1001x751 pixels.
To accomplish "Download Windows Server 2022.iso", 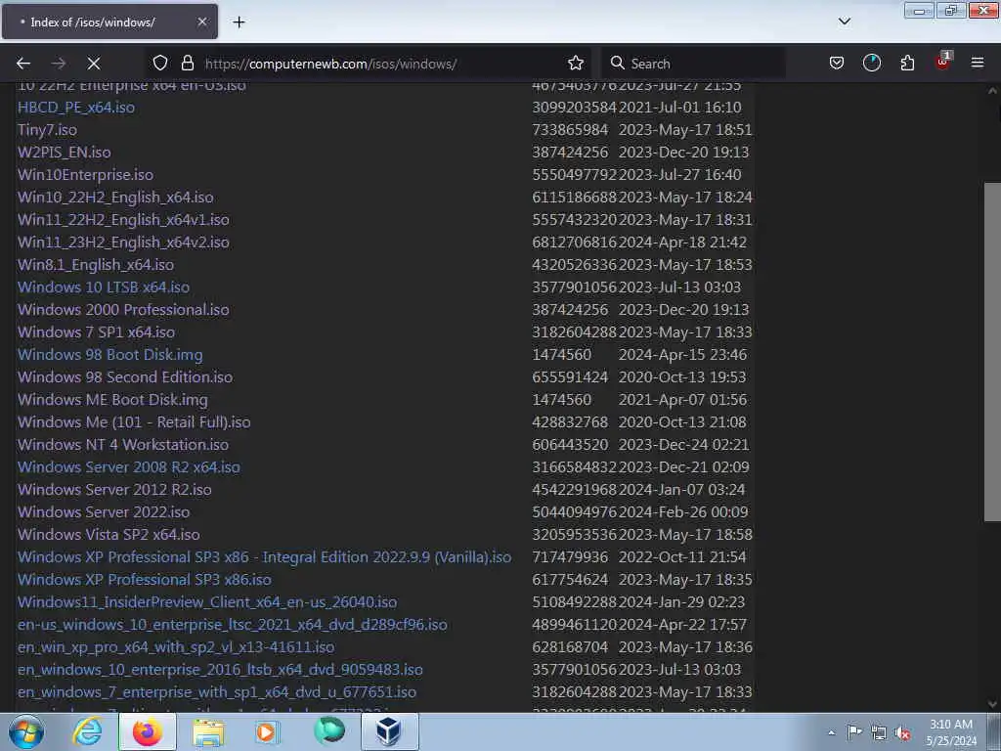I will [x=104, y=511].
